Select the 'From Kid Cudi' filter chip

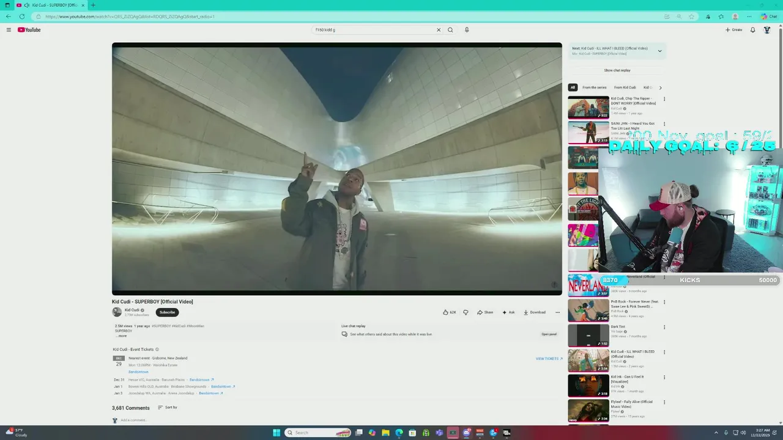625,87
